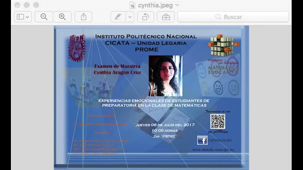303x170 pixels.
Task: Click the "CICATA – Unidad Legaria" line
Action: pyautogui.click(x=146, y=43)
